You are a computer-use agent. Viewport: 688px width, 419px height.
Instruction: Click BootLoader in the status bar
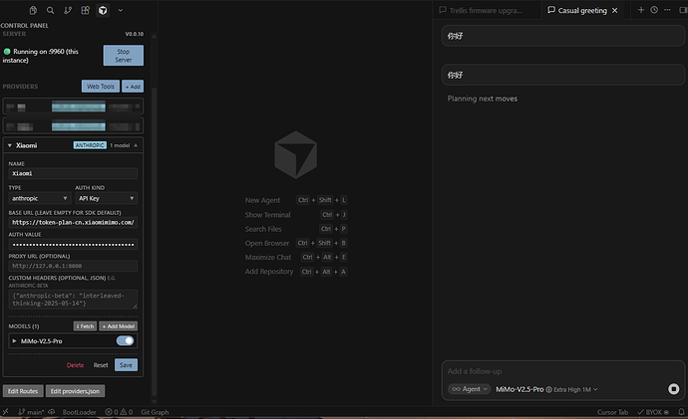tap(79, 412)
